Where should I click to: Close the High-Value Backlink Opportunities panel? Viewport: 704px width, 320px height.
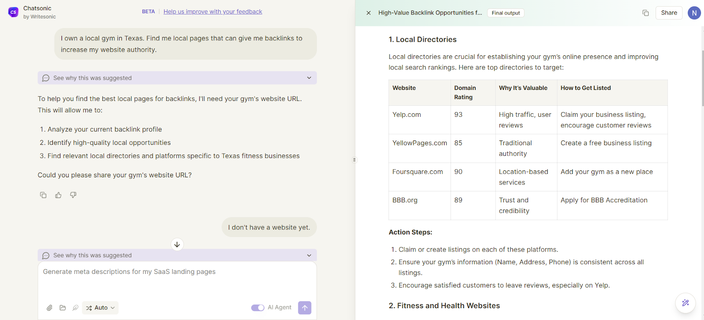coord(368,13)
